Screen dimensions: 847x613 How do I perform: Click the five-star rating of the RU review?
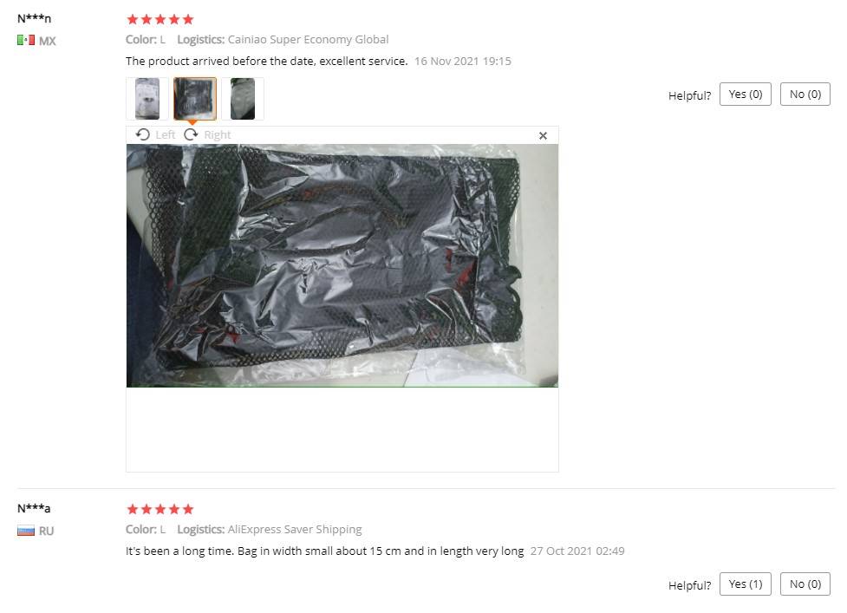click(160, 509)
